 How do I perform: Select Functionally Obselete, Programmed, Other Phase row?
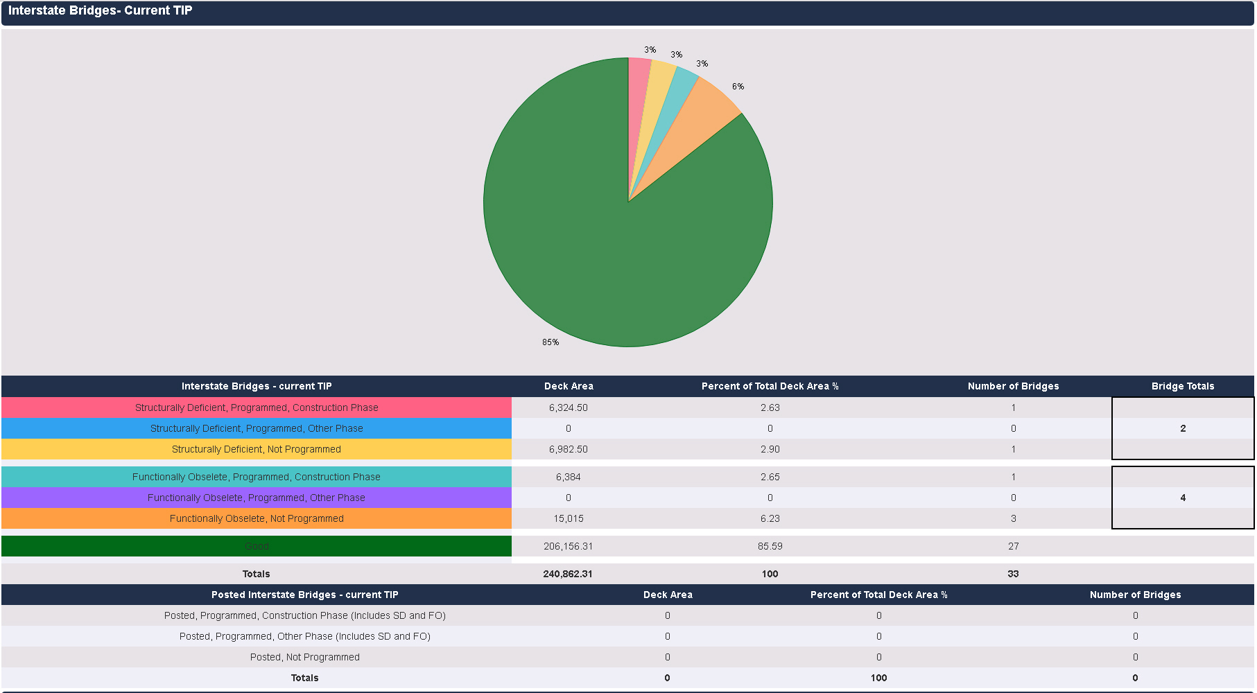[x=257, y=498]
